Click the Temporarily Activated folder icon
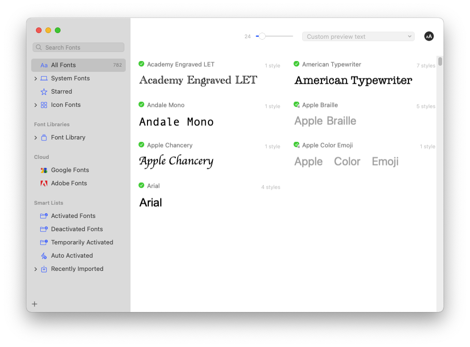Viewport: 470px width, 347px height. coord(44,242)
